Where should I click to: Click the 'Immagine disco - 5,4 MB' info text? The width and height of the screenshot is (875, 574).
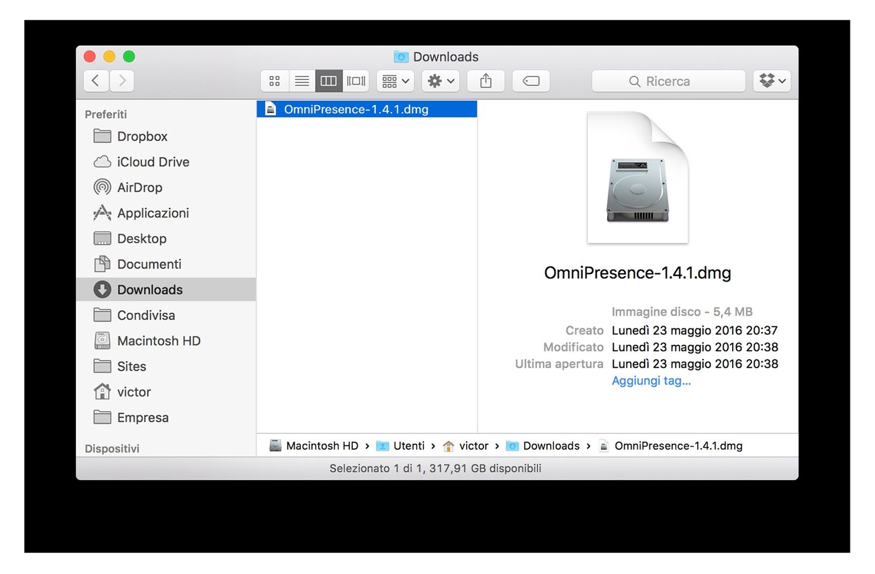[x=682, y=312]
